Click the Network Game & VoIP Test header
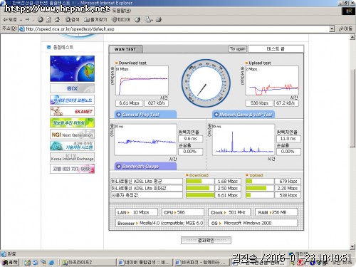The height and width of the screenshot is (267, 356). click(244, 115)
